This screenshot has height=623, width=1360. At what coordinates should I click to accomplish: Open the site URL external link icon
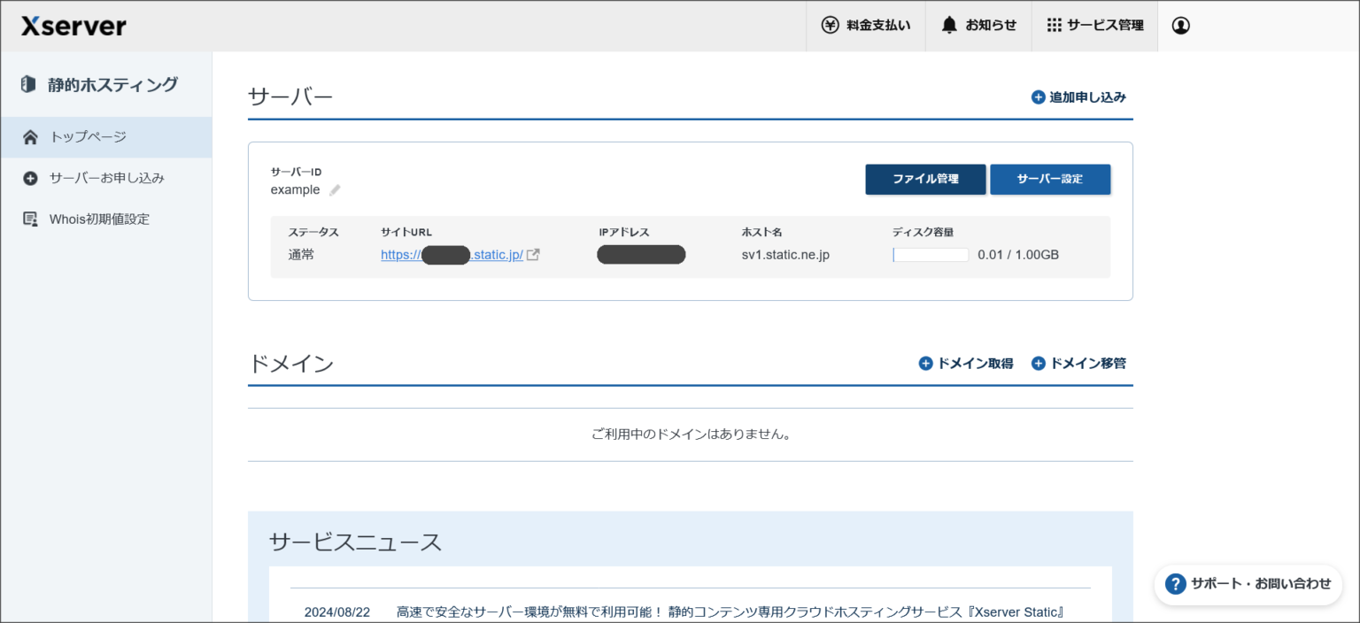533,254
